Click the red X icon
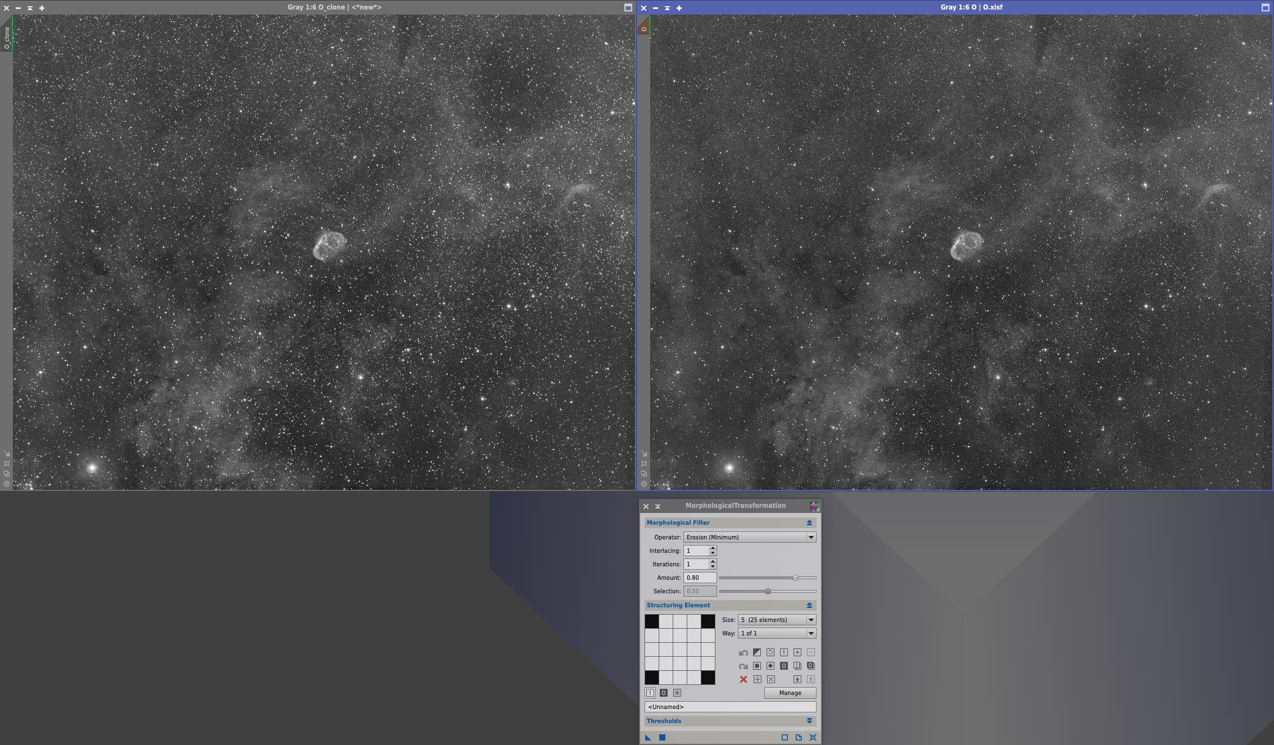 click(743, 679)
